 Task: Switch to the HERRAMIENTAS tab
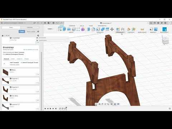[102, 26]
